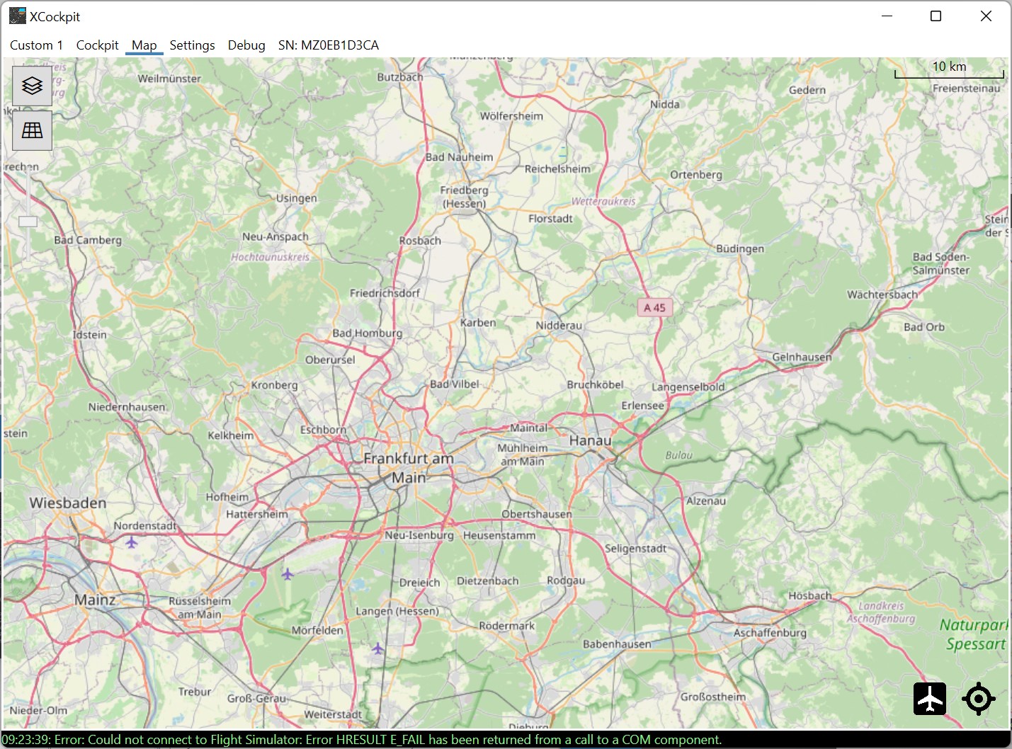Click the SN: MZ0EB1D3CA label
This screenshot has height=749, width=1012.
click(329, 45)
